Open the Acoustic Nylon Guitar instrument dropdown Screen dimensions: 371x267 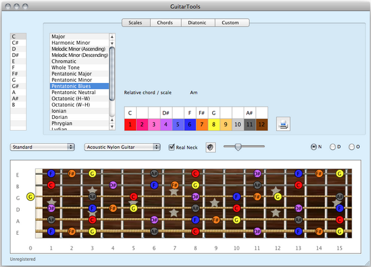(122, 147)
